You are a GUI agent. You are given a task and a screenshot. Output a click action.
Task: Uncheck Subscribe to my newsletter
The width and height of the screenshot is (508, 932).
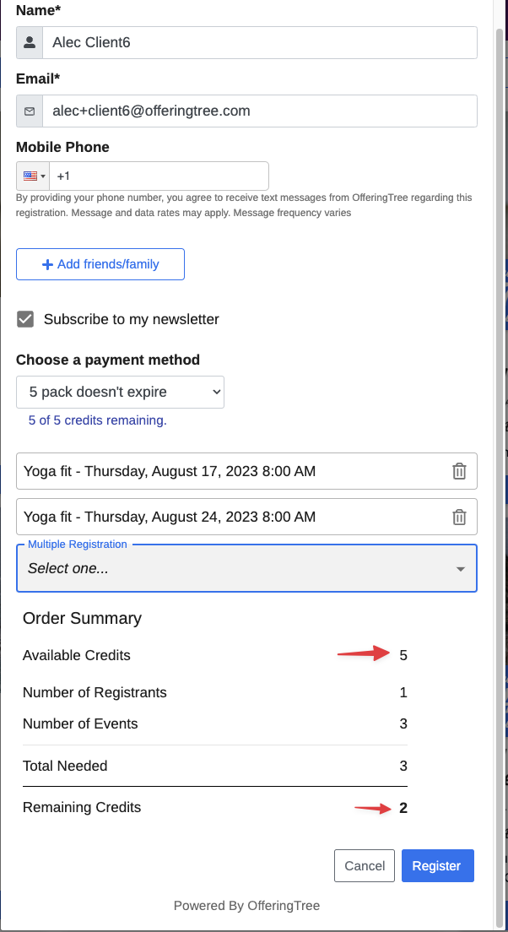[x=25, y=319]
